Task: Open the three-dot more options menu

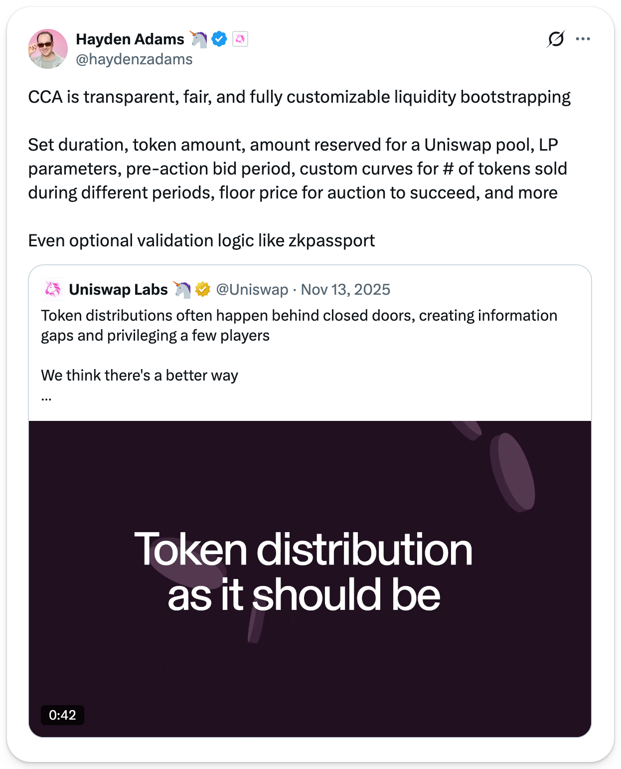Action: pyautogui.click(x=583, y=39)
